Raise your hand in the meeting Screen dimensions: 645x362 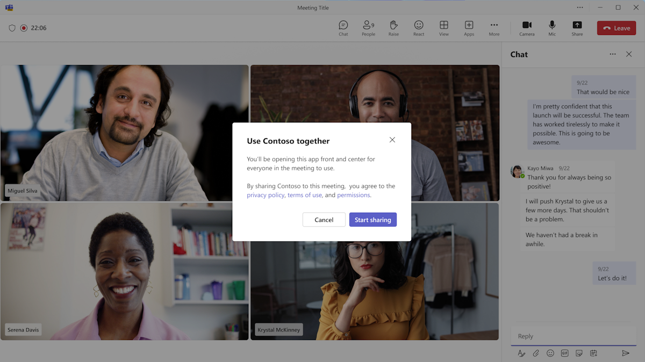pos(393,28)
